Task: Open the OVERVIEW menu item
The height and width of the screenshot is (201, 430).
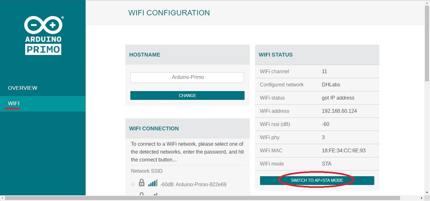Action: pyautogui.click(x=23, y=88)
